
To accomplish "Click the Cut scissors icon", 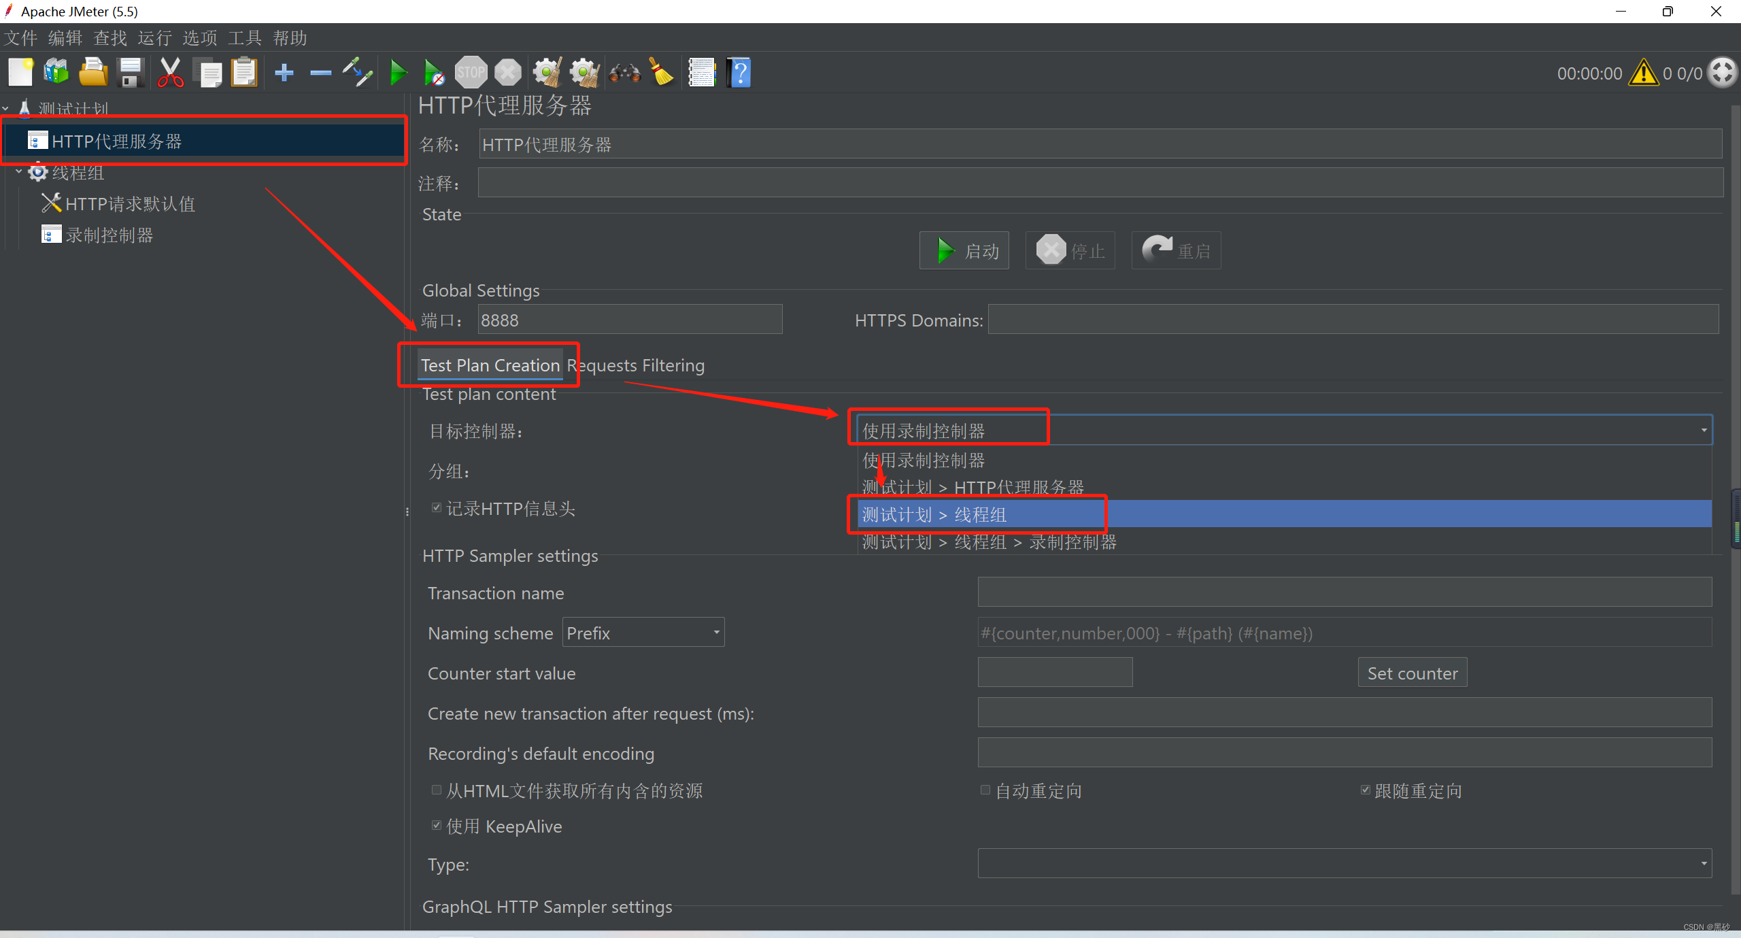I will click(x=170, y=72).
